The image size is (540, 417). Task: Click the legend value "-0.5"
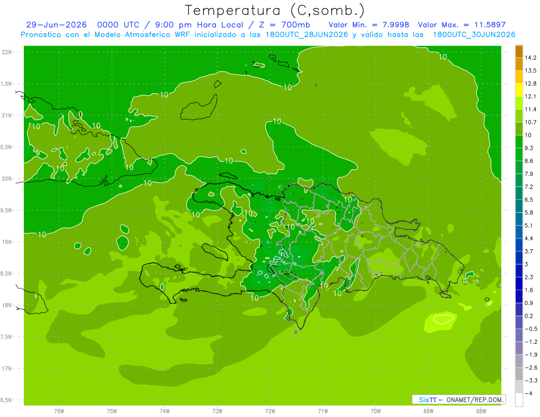pyautogui.click(x=531, y=329)
